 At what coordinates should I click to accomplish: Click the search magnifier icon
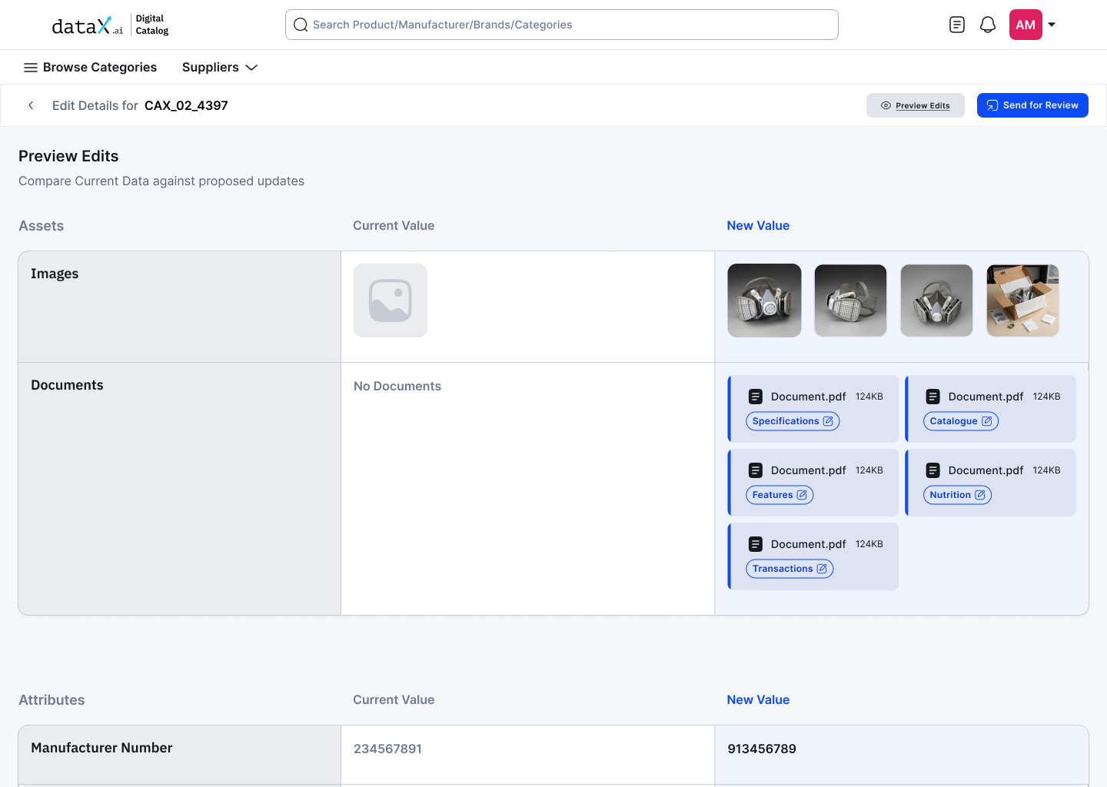point(301,25)
